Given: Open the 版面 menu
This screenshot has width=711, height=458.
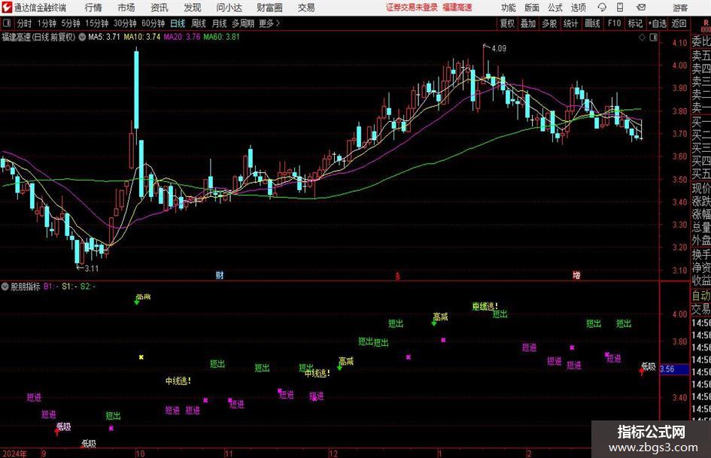Looking at the screenshot, I should [x=531, y=8].
